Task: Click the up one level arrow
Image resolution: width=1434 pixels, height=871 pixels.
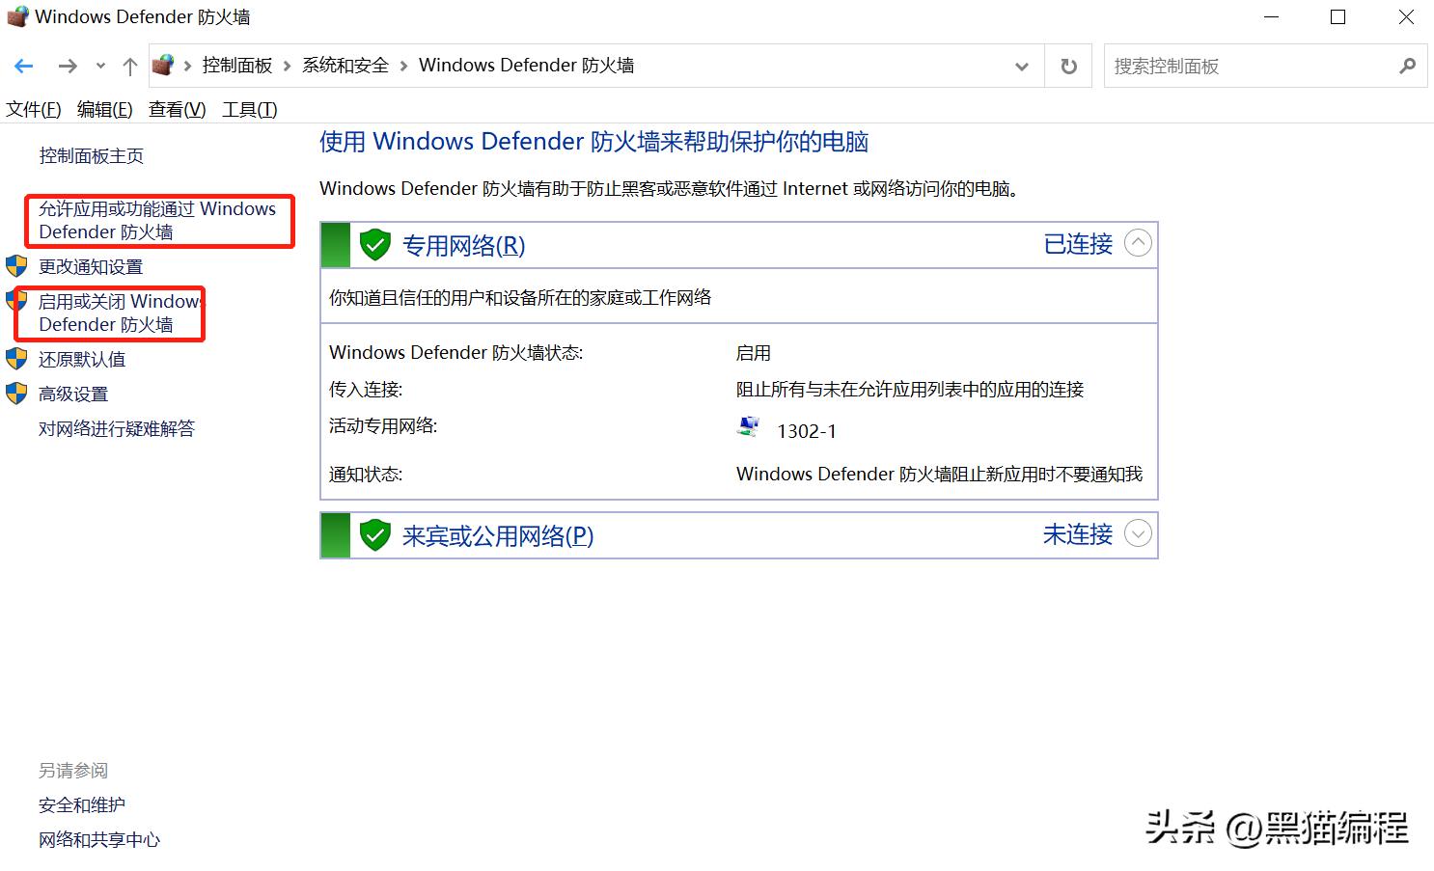Action: 130,65
